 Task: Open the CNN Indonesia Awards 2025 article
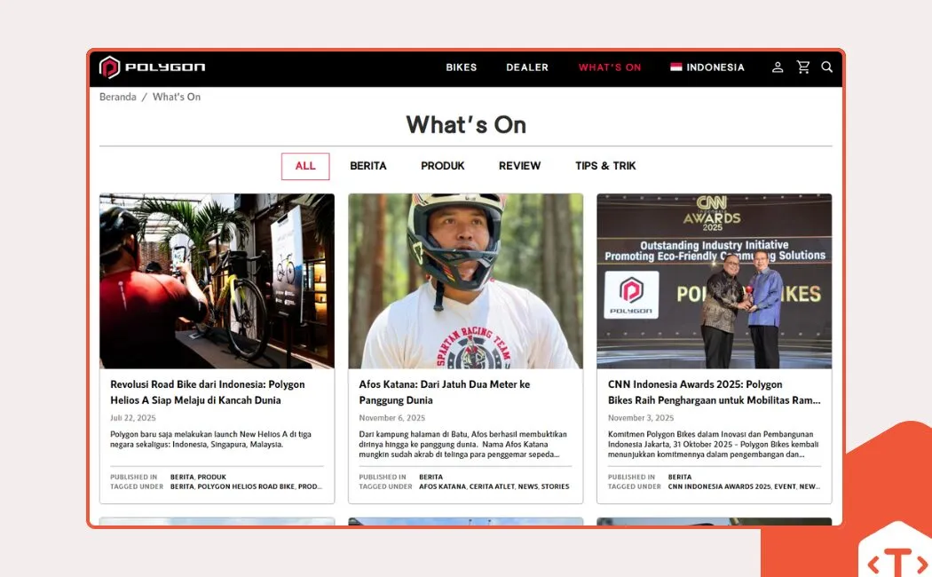[x=713, y=391]
